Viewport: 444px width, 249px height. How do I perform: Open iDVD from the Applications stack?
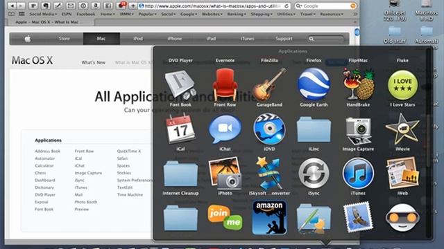pos(269,129)
